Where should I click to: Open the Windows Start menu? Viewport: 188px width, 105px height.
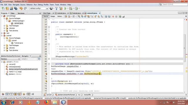point(4,102)
